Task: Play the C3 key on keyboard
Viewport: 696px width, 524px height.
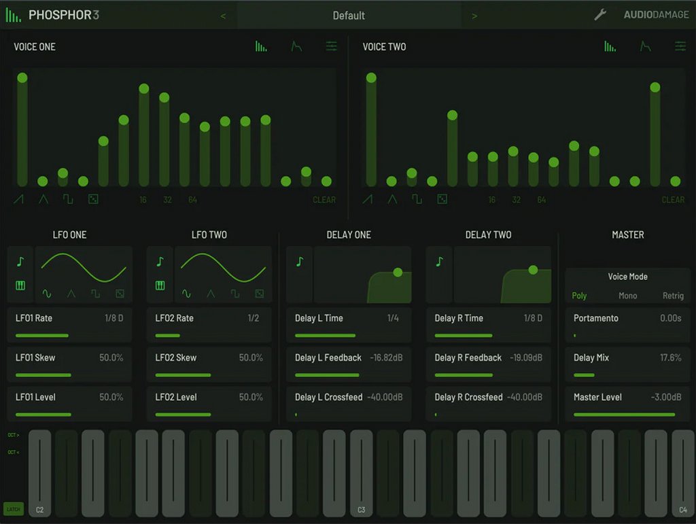Action: click(x=362, y=473)
